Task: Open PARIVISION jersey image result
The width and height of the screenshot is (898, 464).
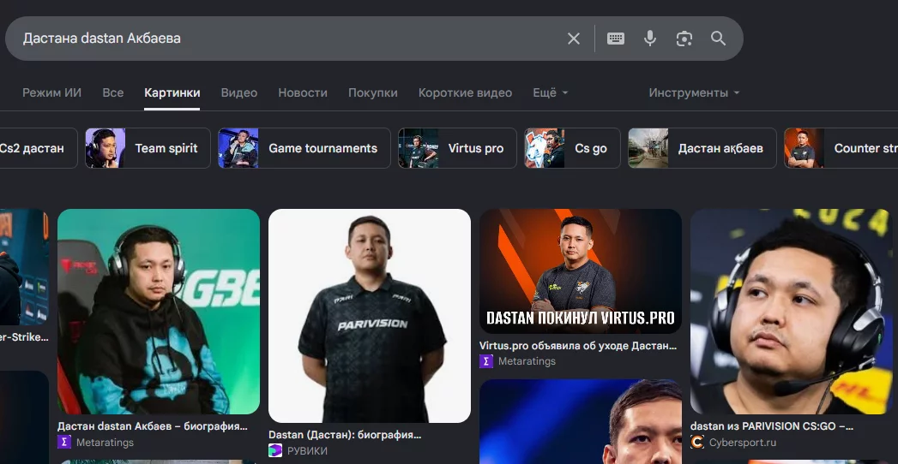Action: pos(370,316)
